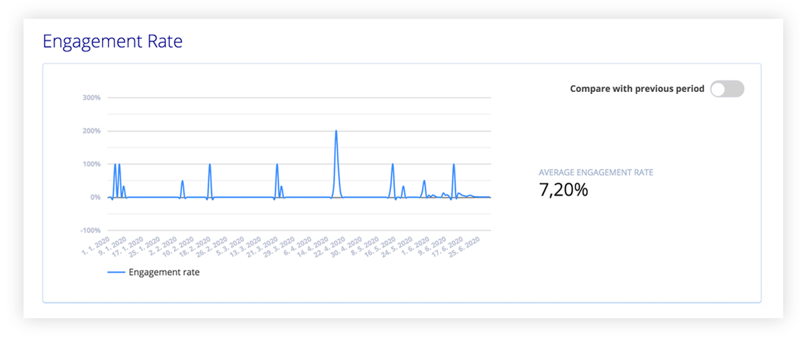
Task: Click the 200% y-axis label
Action: tap(91, 131)
